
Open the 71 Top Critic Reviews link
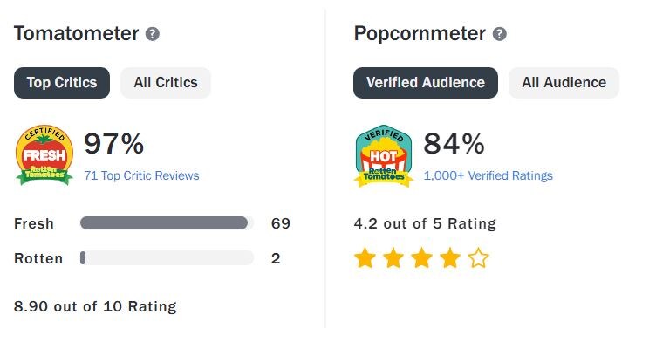click(x=141, y=175)
